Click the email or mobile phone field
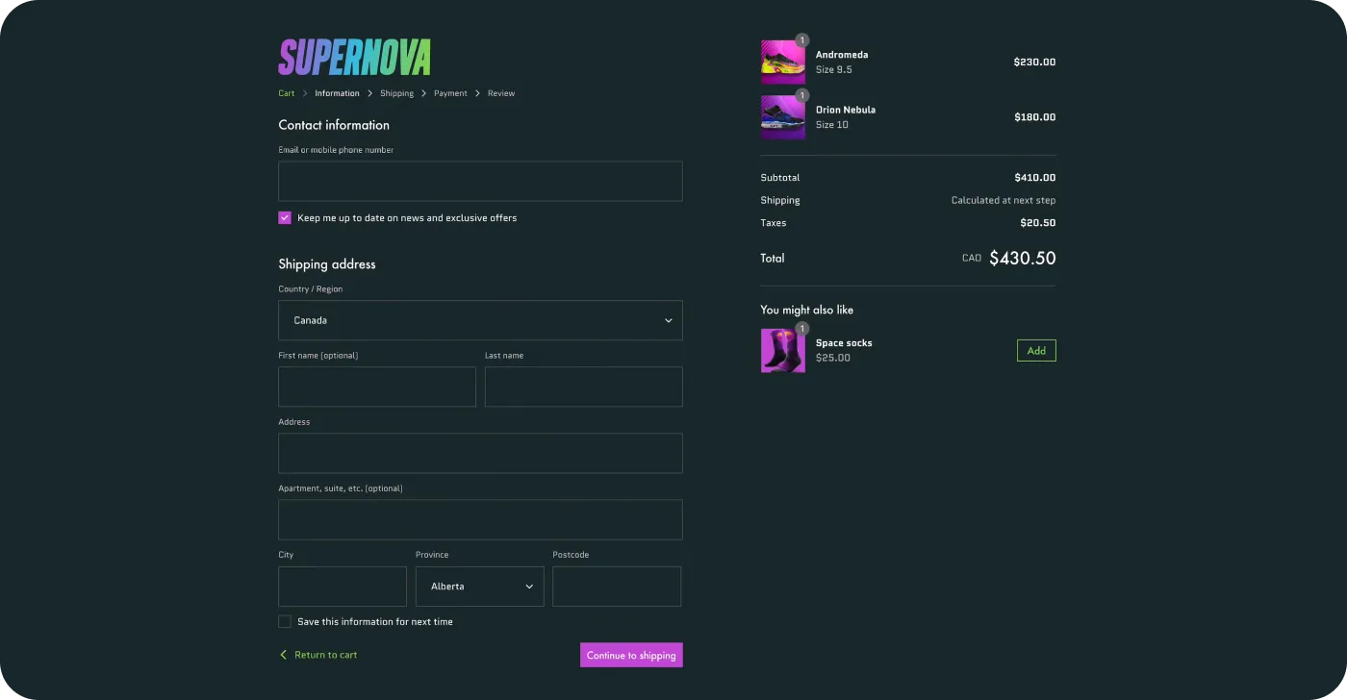The width and height of the screenshot is (1347, 700). tap(479, 181)
